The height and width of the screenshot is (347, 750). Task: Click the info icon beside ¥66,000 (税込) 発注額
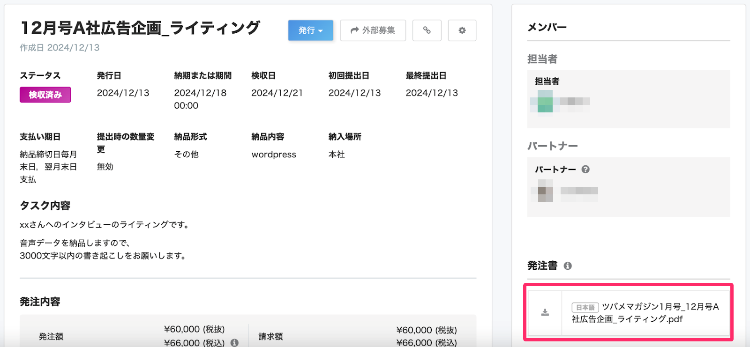pos(234,343)
